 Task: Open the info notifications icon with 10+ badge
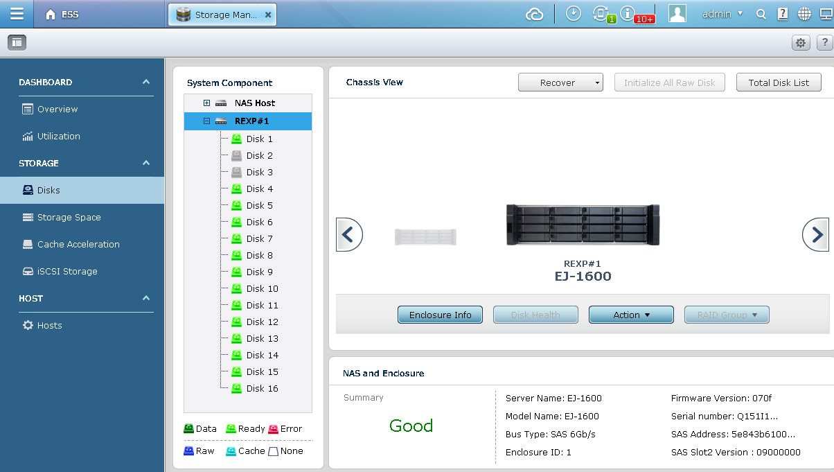point(628,14)
